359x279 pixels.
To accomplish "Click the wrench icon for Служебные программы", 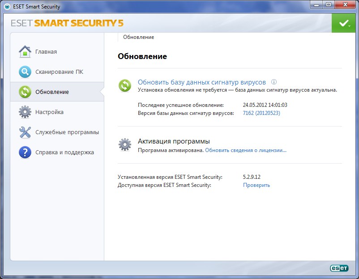I will coord(25,132).
